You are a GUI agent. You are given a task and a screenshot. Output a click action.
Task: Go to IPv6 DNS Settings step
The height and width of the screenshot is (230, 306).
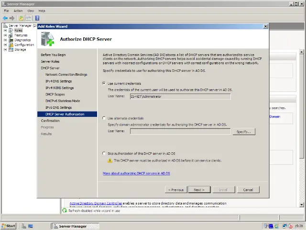point(58,107)
